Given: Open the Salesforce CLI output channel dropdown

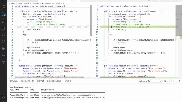Looking at the screenshot, I should [150, 81].
